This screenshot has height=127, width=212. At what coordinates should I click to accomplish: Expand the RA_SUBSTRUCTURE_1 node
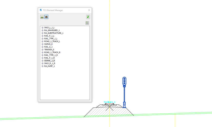(43, 33)
